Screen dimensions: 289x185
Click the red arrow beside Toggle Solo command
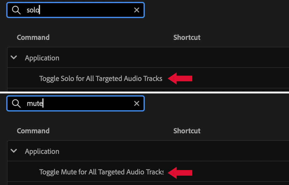pos(180,78)
